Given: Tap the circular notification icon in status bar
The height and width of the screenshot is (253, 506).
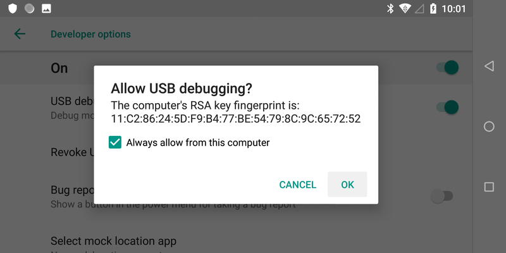Looking at the screenshot, I should click(29, 9).
